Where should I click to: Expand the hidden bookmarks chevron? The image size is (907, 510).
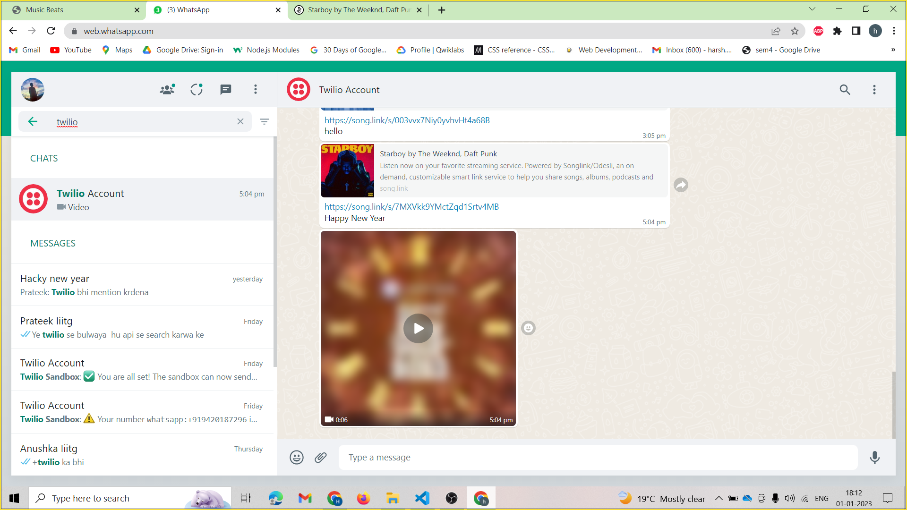pyautogui.click(x=893, y=50)
